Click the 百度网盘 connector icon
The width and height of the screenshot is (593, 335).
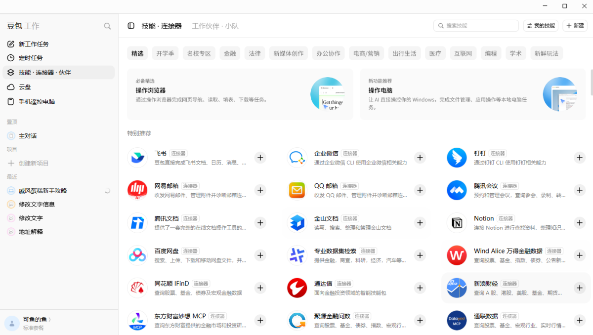137,255
